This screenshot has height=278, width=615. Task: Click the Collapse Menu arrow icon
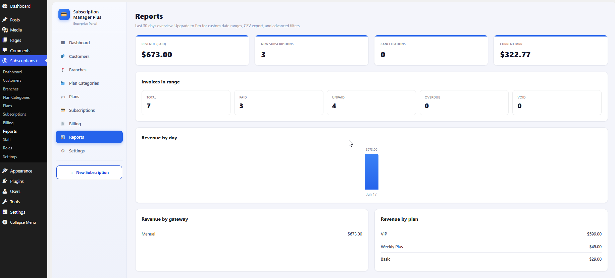tap(5, 222)
